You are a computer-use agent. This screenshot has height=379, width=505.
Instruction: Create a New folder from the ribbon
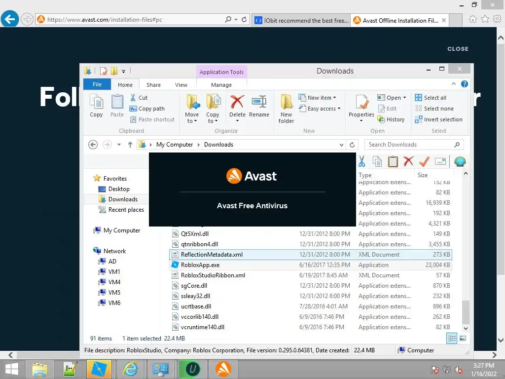coord(286,109)
